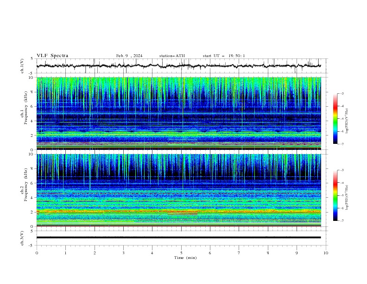Click the 'ch.1(V)' waveform axis label
Screen dimensions: 367x284
pyautogui.click(x=22, y=66)
